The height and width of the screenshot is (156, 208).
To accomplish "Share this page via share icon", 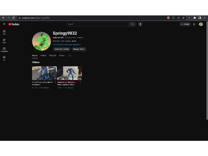I will pos(179,18).
